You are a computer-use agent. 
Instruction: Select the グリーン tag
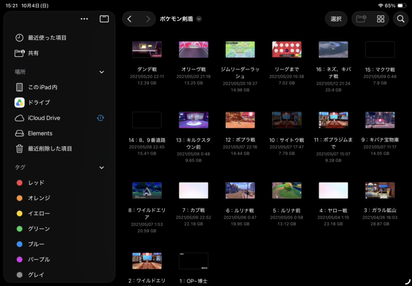click(59, 229)
